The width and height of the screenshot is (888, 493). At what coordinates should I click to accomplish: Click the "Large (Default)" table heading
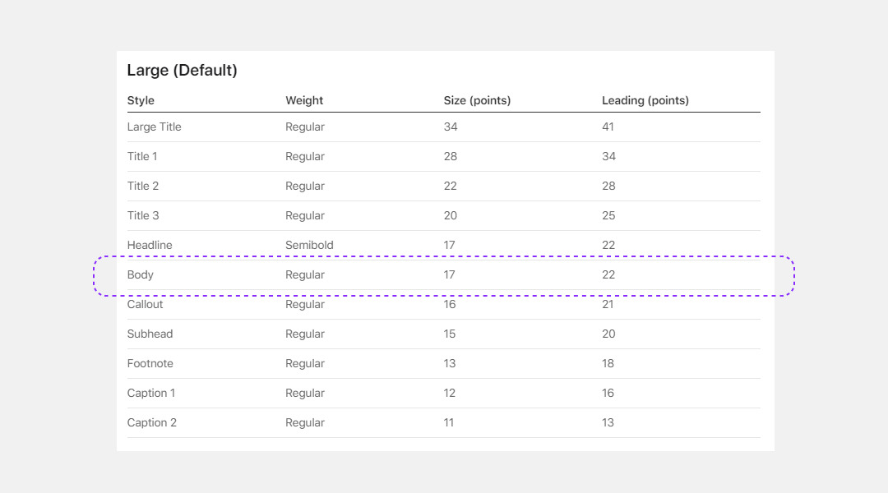[x=182, y=71]
